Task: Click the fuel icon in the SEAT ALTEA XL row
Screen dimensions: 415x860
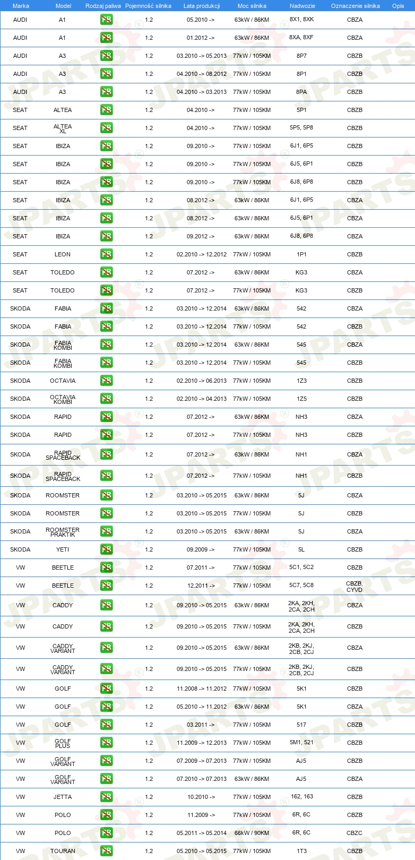Action: coord(106,128)
